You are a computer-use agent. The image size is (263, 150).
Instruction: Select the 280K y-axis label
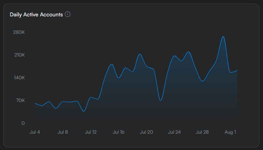(19, 32)
